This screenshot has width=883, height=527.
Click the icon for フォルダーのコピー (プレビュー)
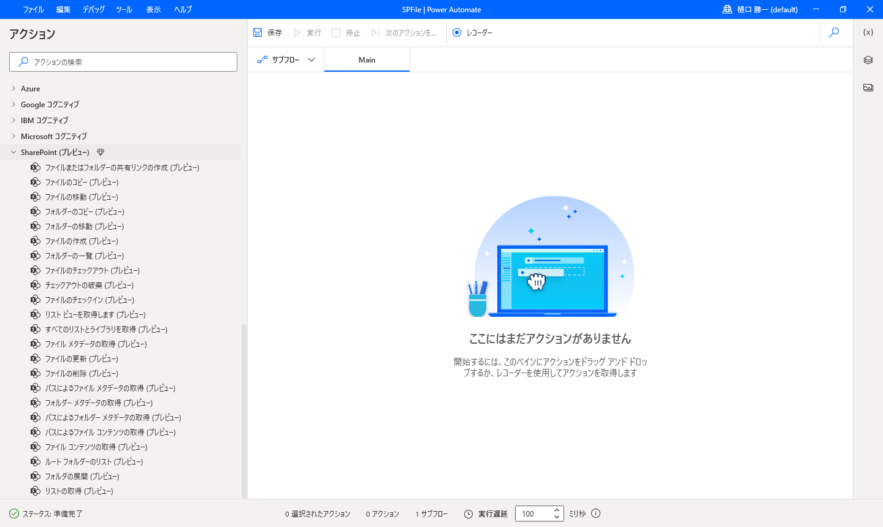[36, 211]
